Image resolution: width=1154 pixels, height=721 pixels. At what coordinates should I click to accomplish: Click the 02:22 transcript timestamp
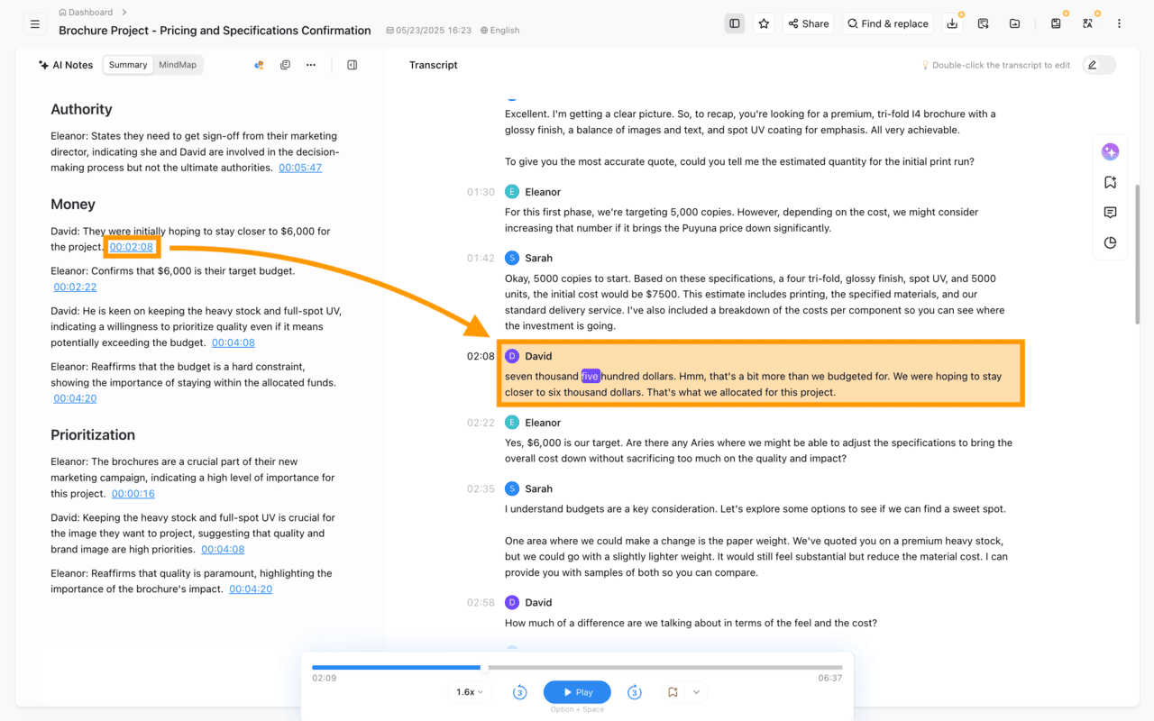[481, 423]
